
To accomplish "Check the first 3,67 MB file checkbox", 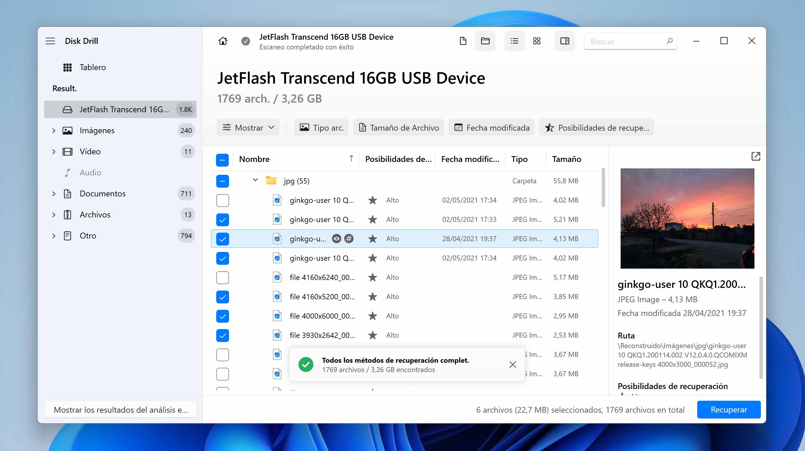I will pyautogui.click(x=222, y=355).
